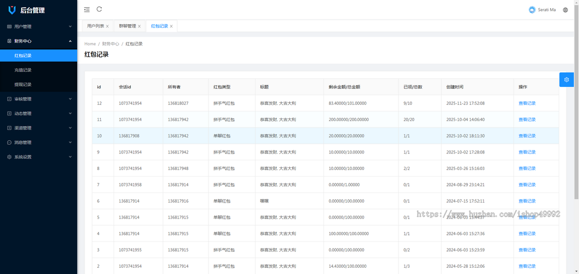Select claimed count 20/20
This screenshot has height=274, width=579.
(409, 120)
